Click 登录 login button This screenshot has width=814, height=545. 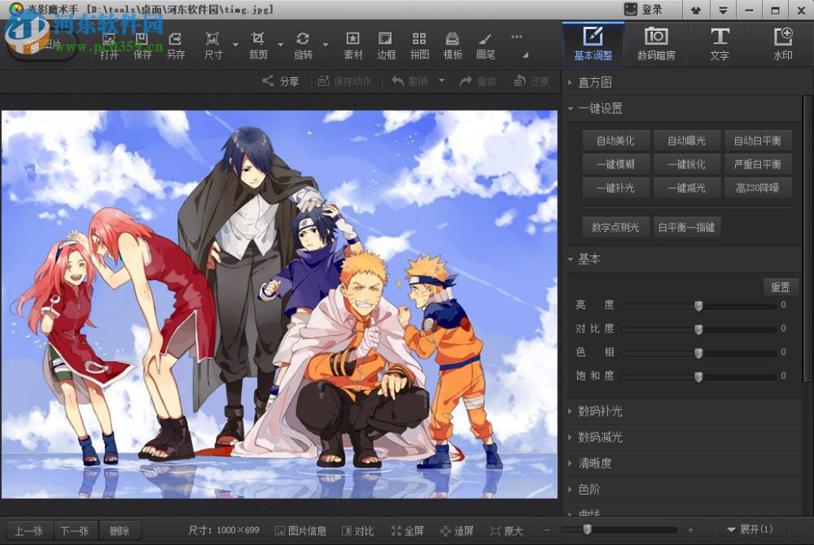tap(643, 9)
